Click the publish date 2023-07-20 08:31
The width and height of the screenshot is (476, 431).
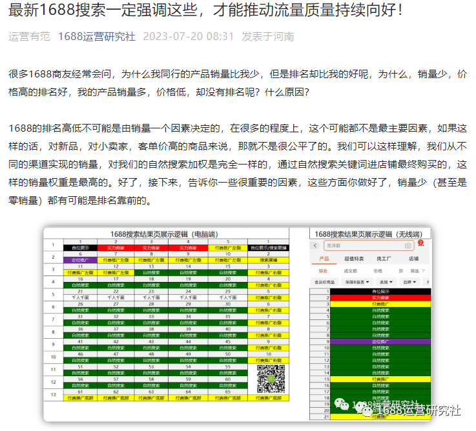(188, 36)
